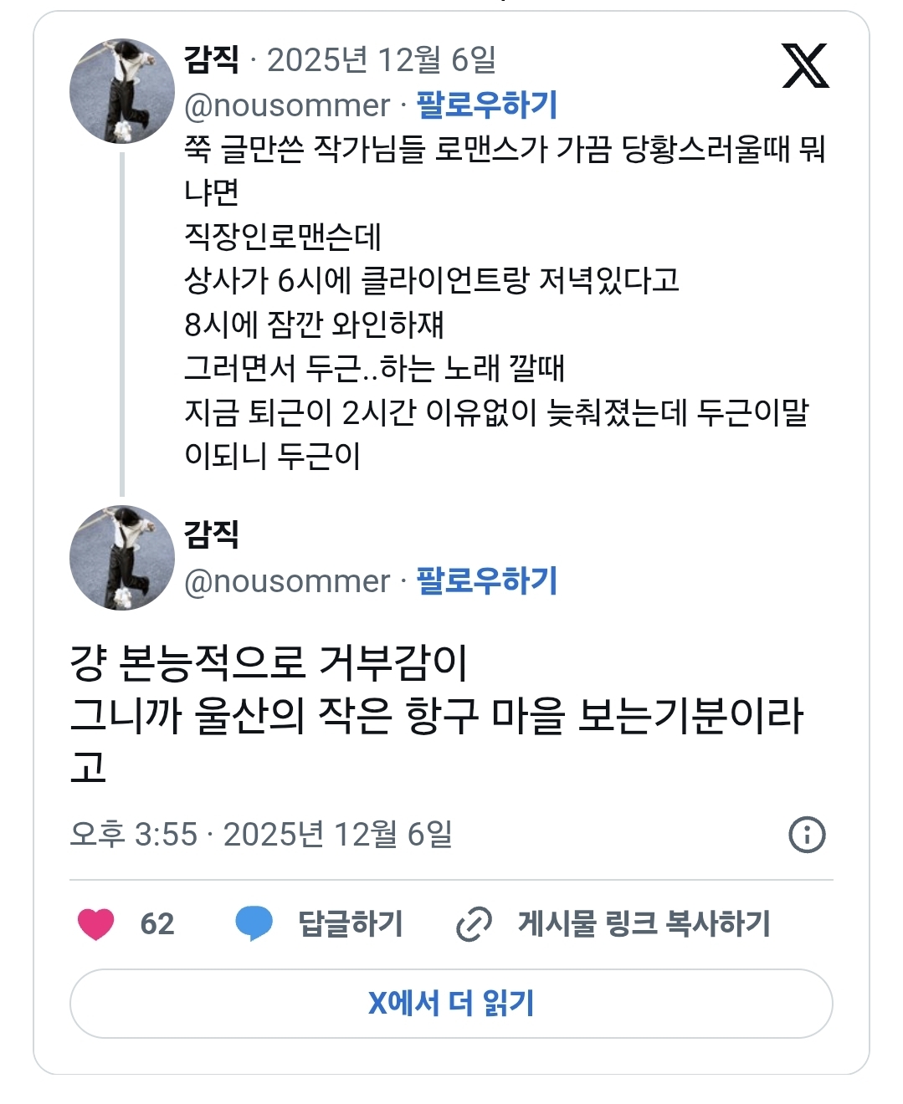Click the X logo in the top corner

pyautogui.click(x=805, y=66)
